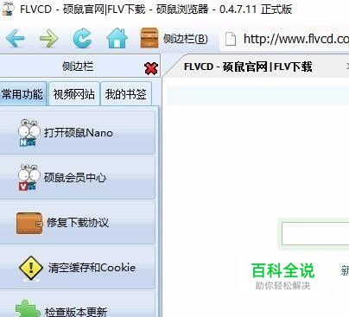This screenshot has height=317, width=349.
Task: Click the 助你轻松解决 subtitle text
Action: (x=282, y=286)
